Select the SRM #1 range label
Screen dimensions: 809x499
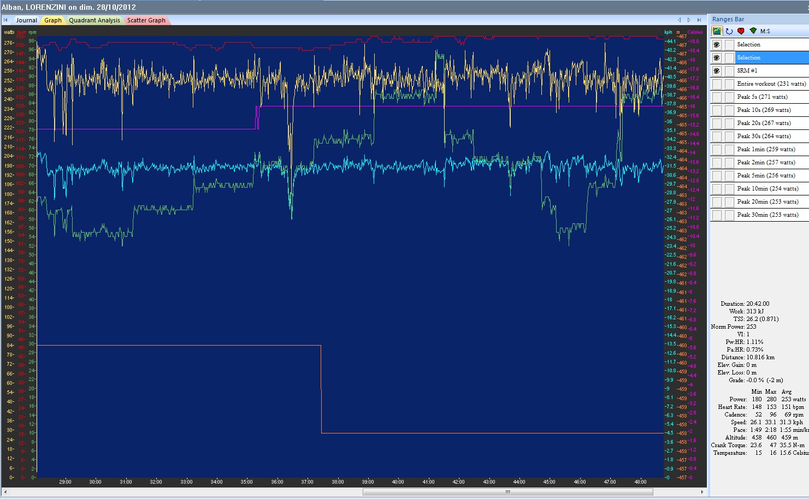pos(747,71)
